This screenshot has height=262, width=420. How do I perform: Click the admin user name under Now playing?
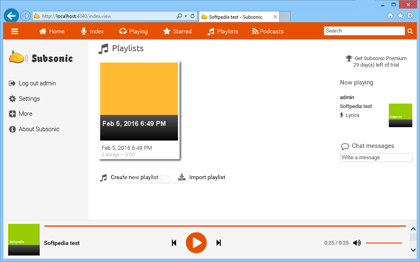point(347,97)
